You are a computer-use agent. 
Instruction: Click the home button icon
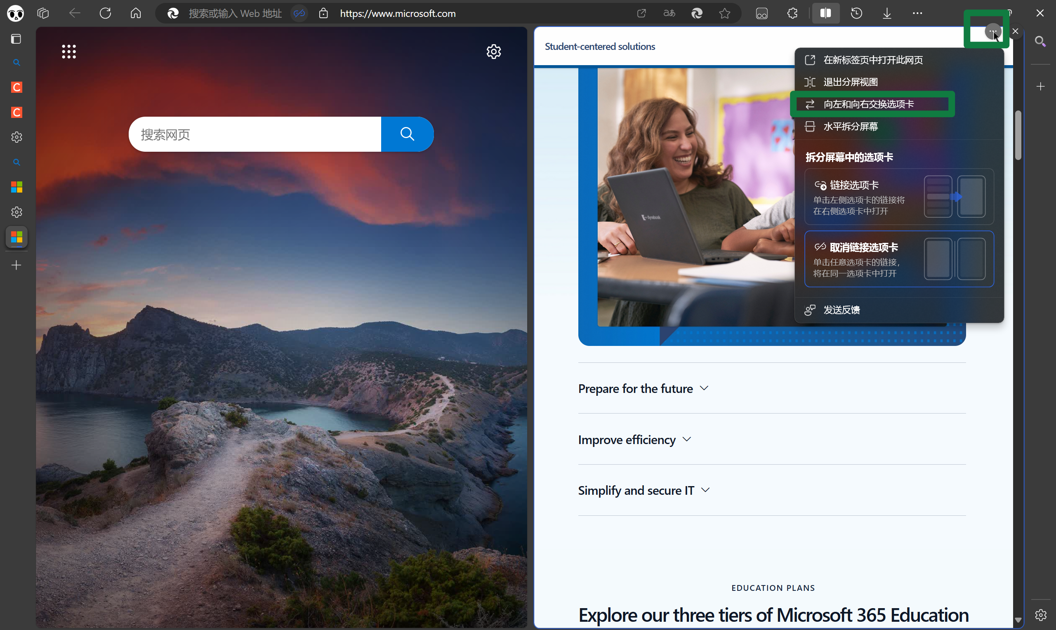pos(135,14)
